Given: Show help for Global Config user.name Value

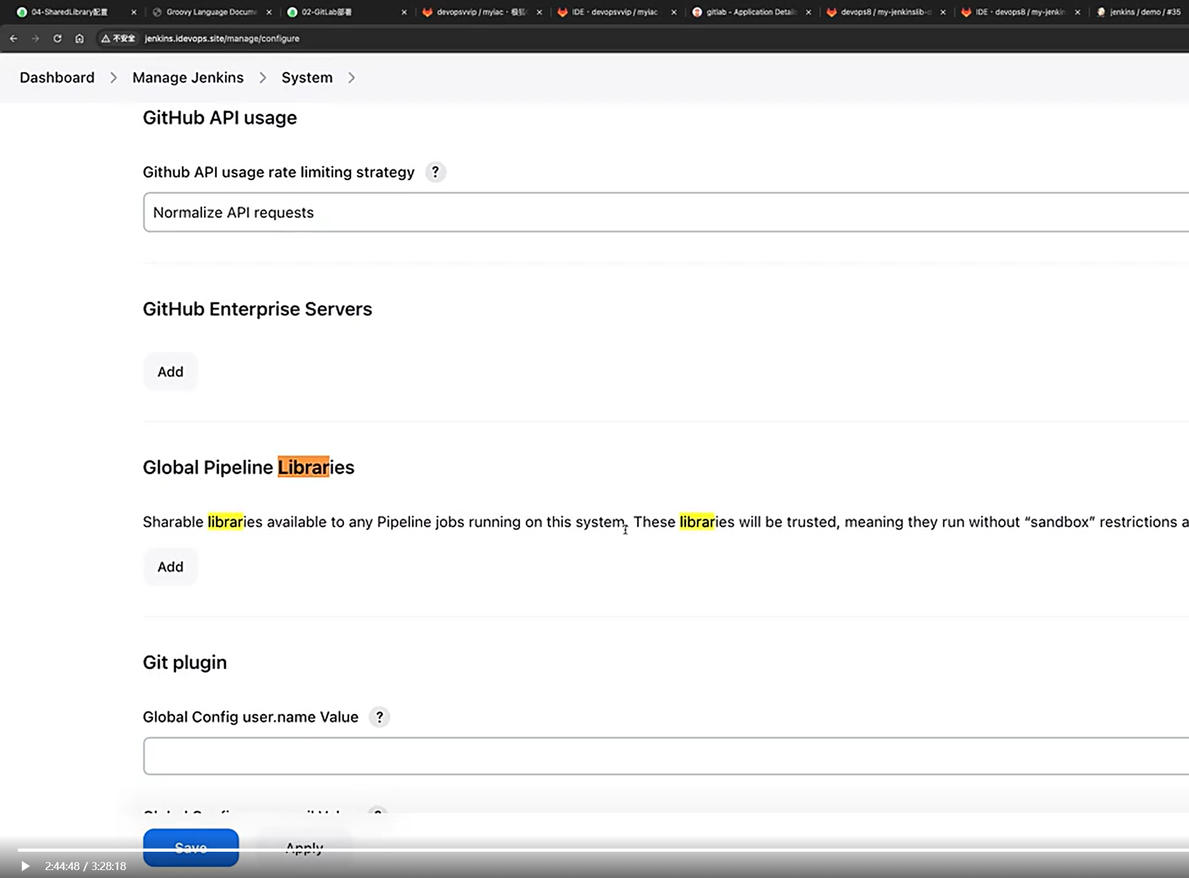Looking at the screenshot, I should 379,717.
